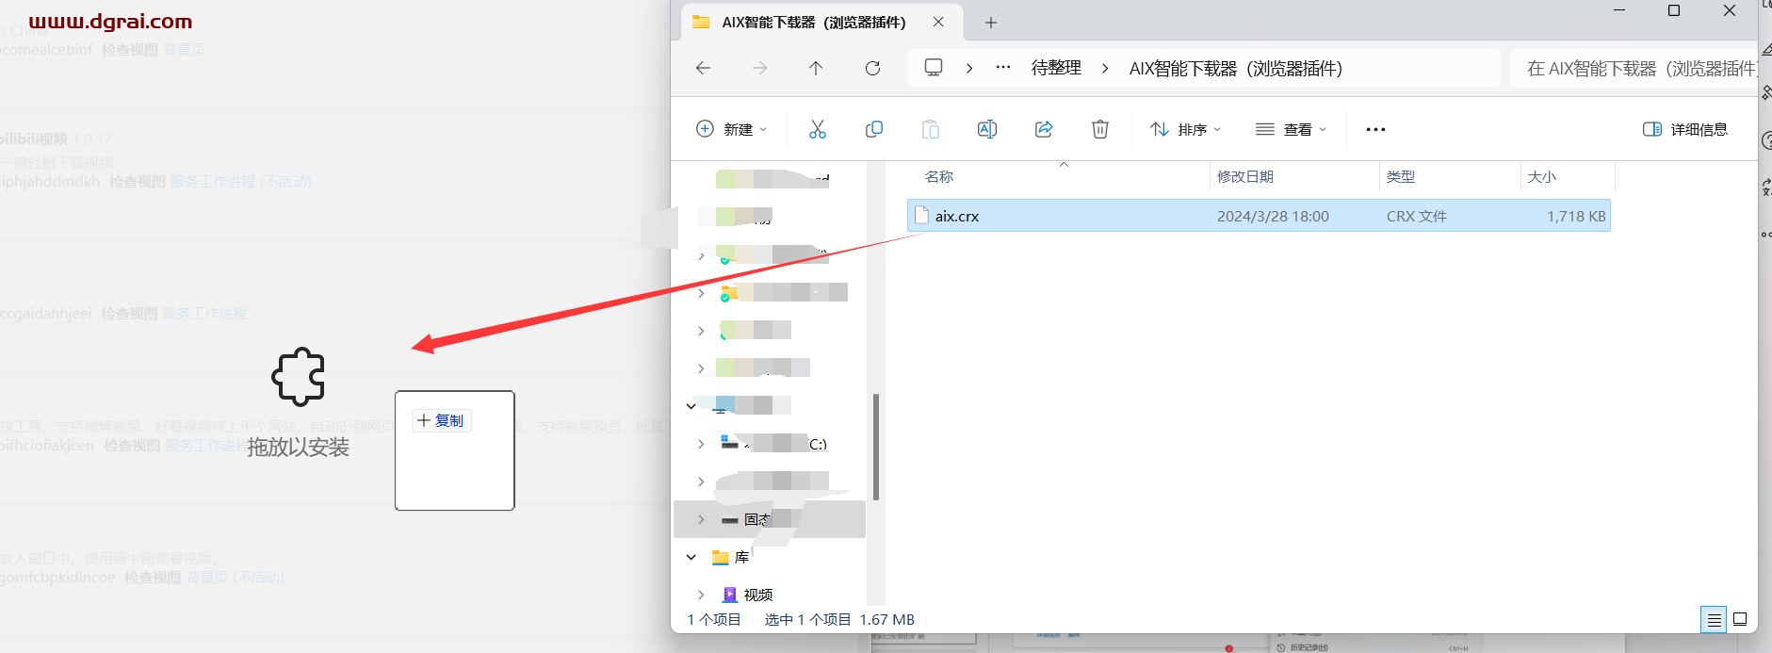Screen dimensions: 1772x653
Task: Open the 查看 view dropdown
Action: coord(1292,129)
